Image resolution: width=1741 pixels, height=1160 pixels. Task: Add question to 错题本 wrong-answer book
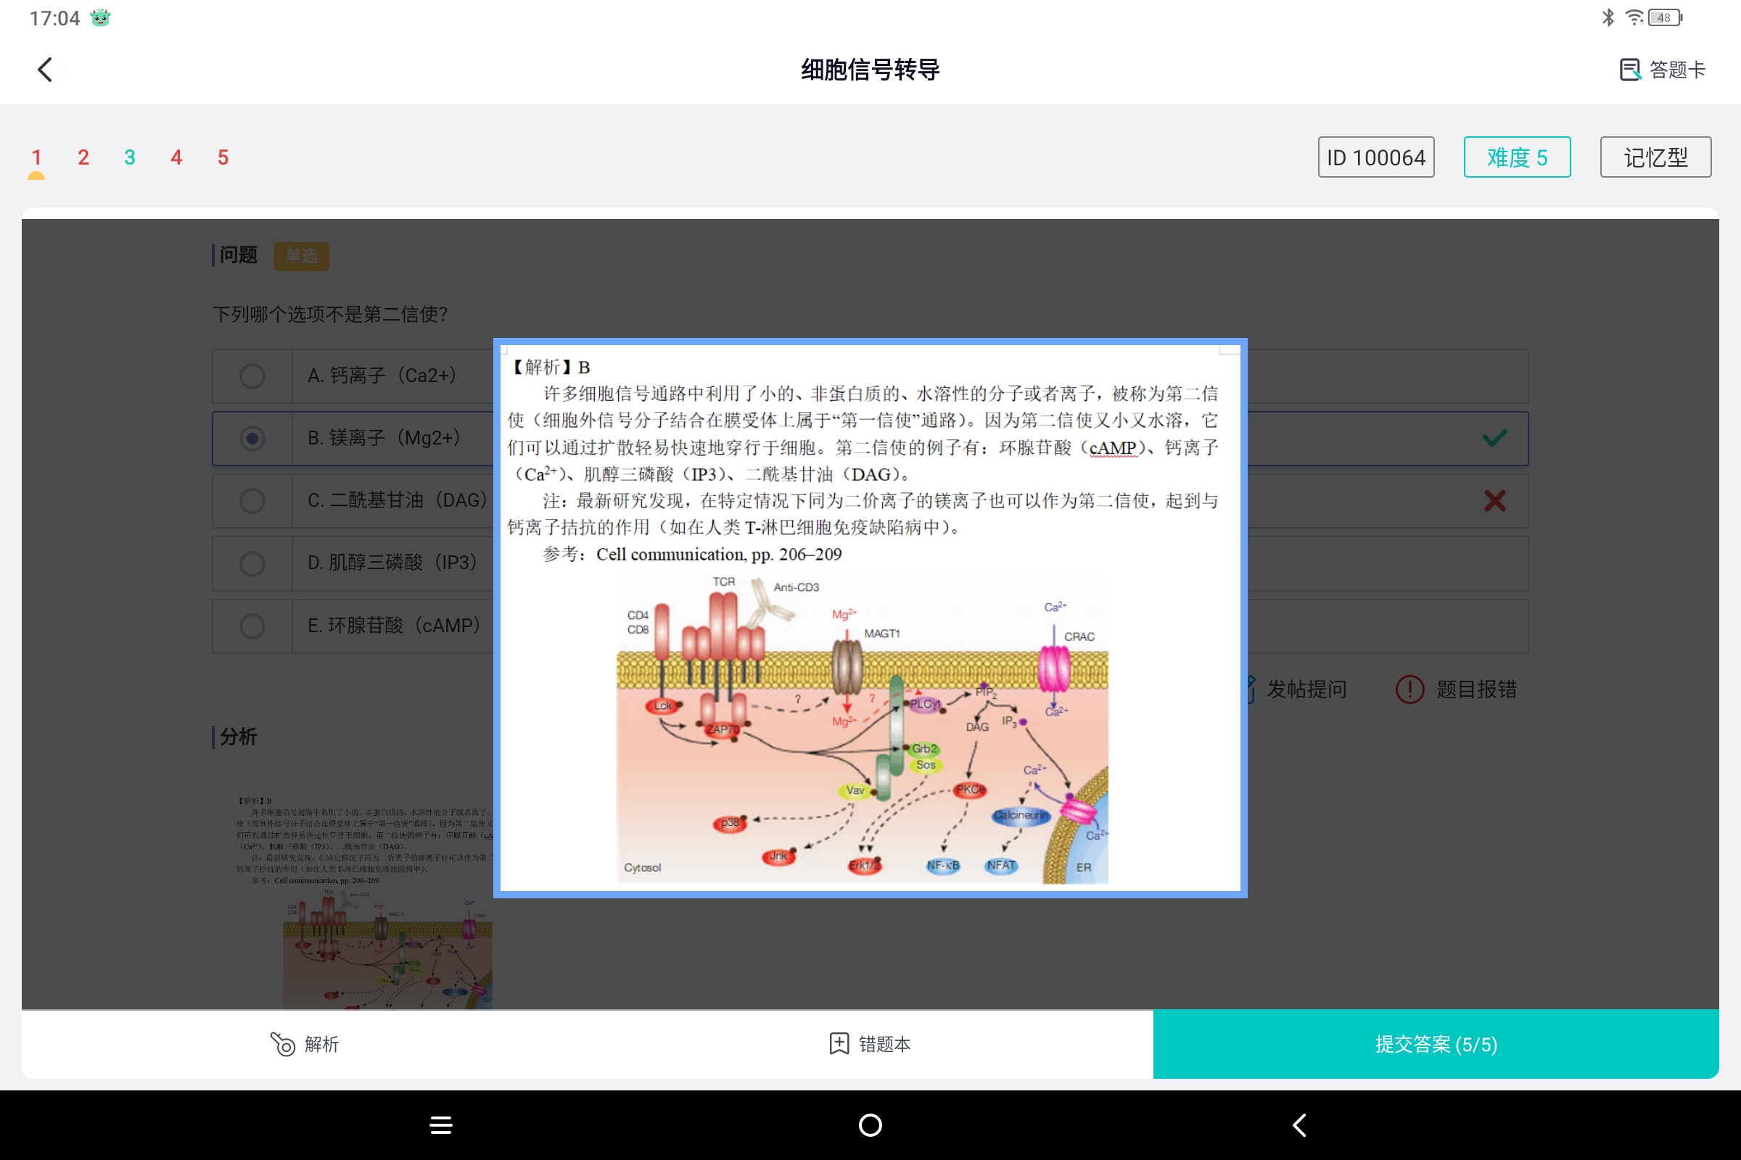pos(870,1044)
